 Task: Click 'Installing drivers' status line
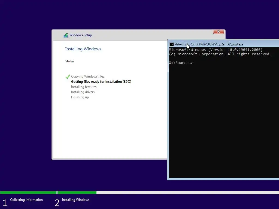83,92
